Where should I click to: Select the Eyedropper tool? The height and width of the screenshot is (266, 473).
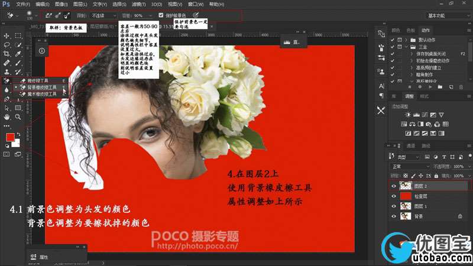[18, 54]
